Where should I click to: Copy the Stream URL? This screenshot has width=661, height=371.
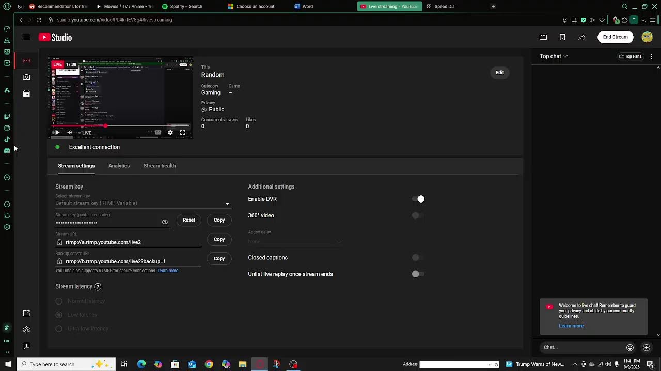(219, 239)
